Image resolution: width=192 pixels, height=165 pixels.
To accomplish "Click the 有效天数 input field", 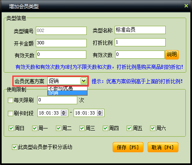I will click(61, 55).
